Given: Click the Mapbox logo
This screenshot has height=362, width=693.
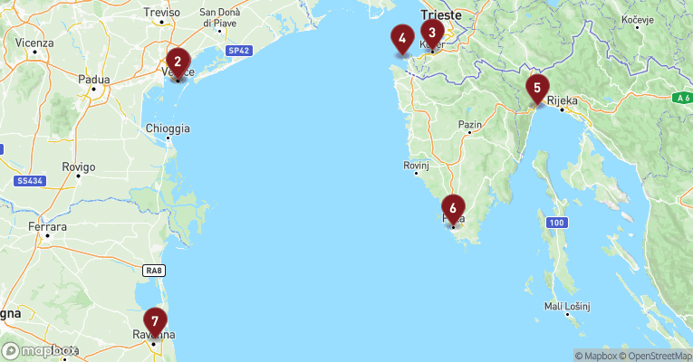Looking at the screenshot, I should pos(40,351).
